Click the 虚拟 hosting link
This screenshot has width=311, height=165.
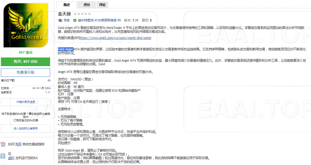click(x=11, y=158)
